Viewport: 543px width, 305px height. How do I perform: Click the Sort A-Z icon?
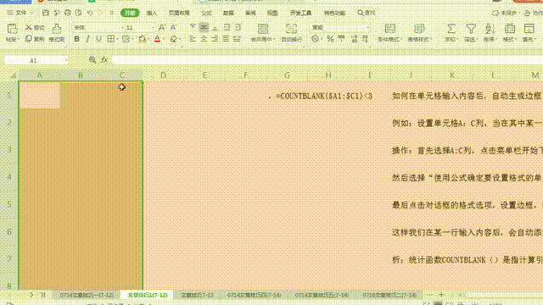[490, 29]
